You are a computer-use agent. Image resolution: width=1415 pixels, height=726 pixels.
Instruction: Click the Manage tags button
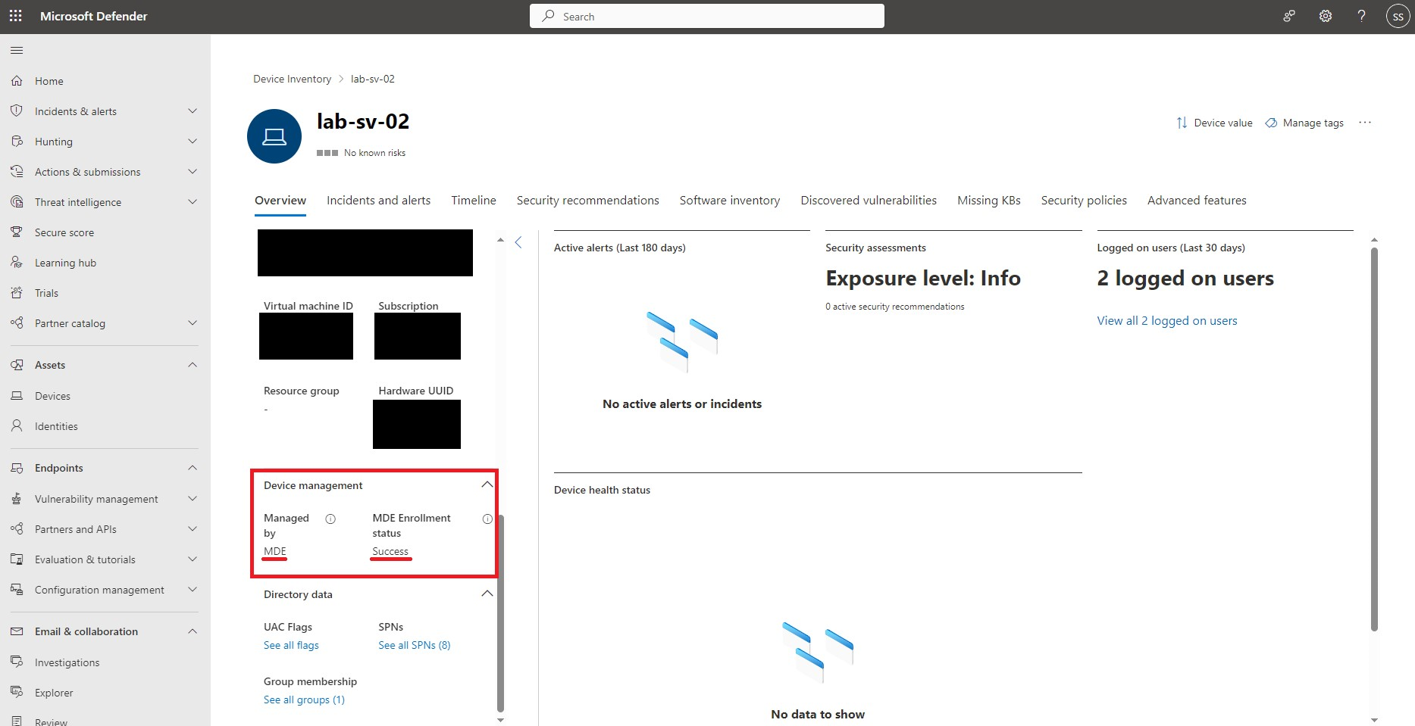1304,123
